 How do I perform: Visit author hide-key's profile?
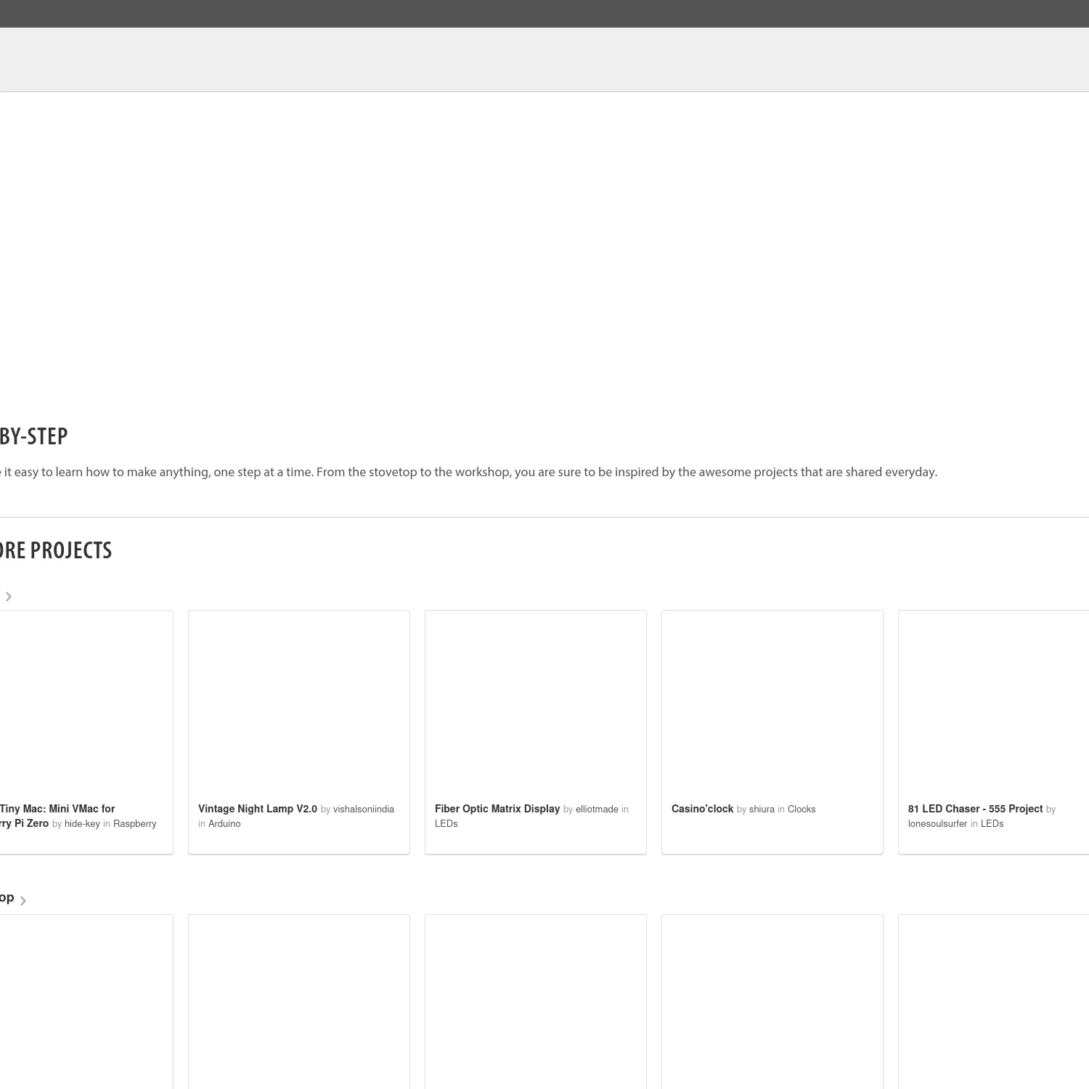coord(82,824)
